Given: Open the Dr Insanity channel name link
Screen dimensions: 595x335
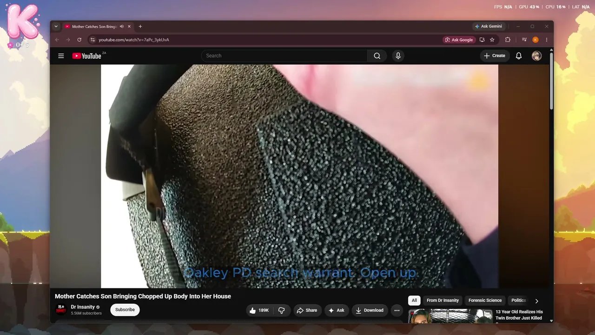Looking at the screenshot, I should click(x=83, y=307).
